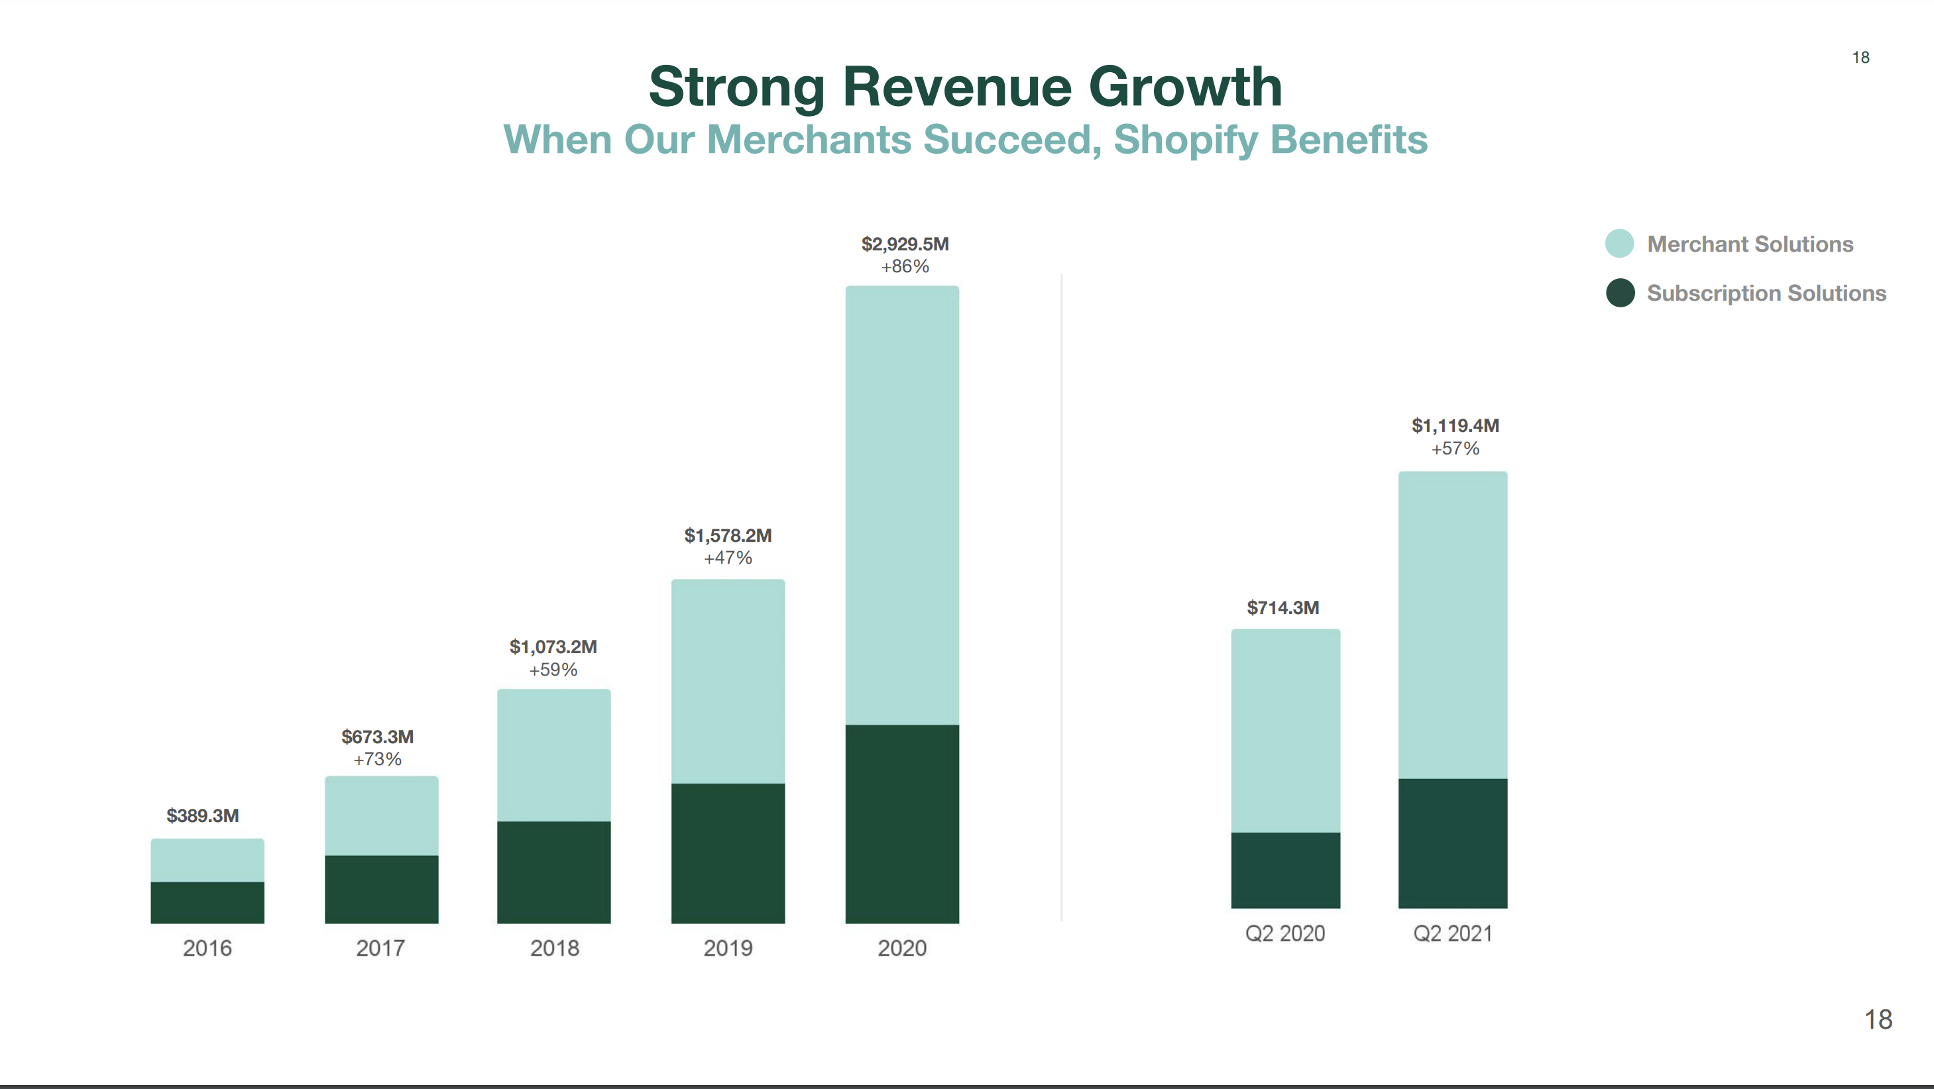Click the +86% growth label

coord(905,267)
